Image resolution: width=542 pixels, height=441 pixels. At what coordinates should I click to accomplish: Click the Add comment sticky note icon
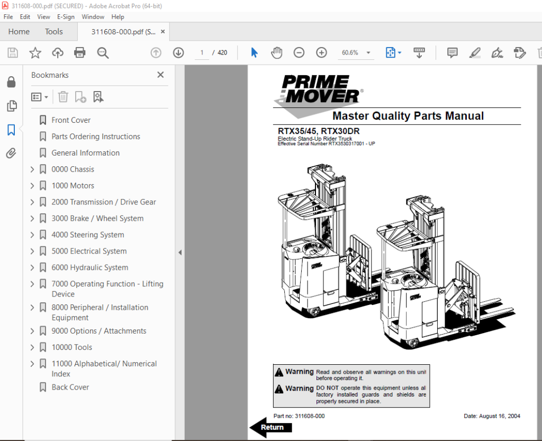point(452,53)
